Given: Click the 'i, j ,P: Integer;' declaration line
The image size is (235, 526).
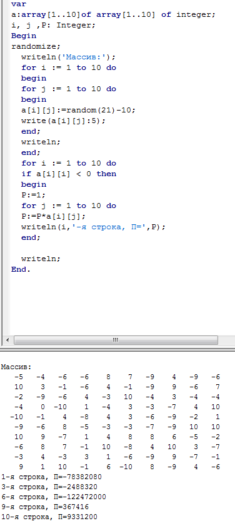Looking at the screenshot, I should click(x=53, y=25).
